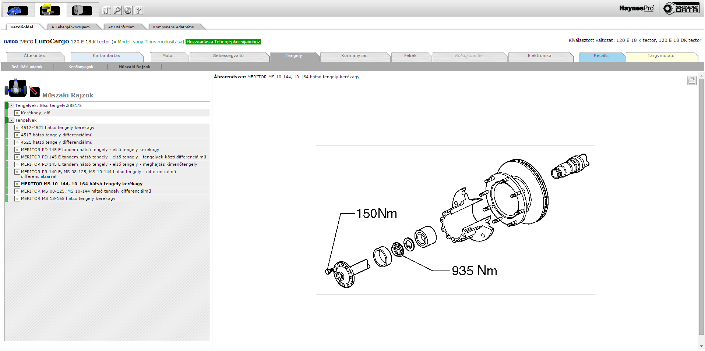Click the key icon in the toolbar
705x351 pixels.
[117, 11]
